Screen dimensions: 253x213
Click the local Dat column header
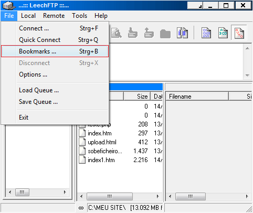(157, 97)
